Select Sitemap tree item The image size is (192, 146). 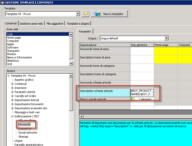[x=23, y=137]
